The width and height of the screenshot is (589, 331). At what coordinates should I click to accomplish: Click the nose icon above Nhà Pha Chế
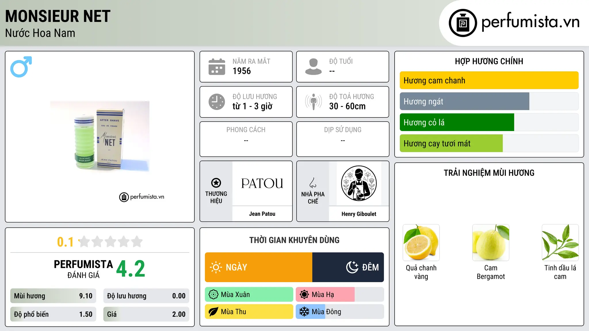(x=313, y=183)
